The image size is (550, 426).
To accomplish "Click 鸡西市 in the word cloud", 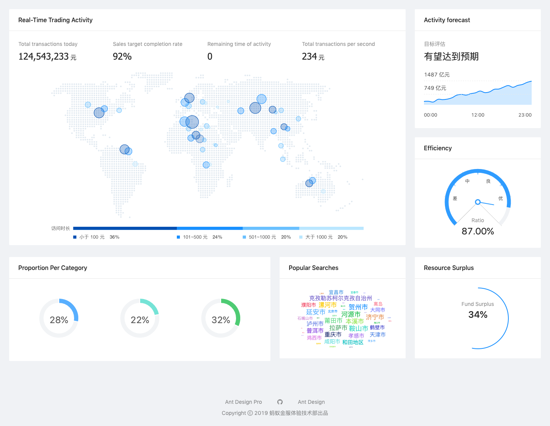I will click(x=314, y=338).
